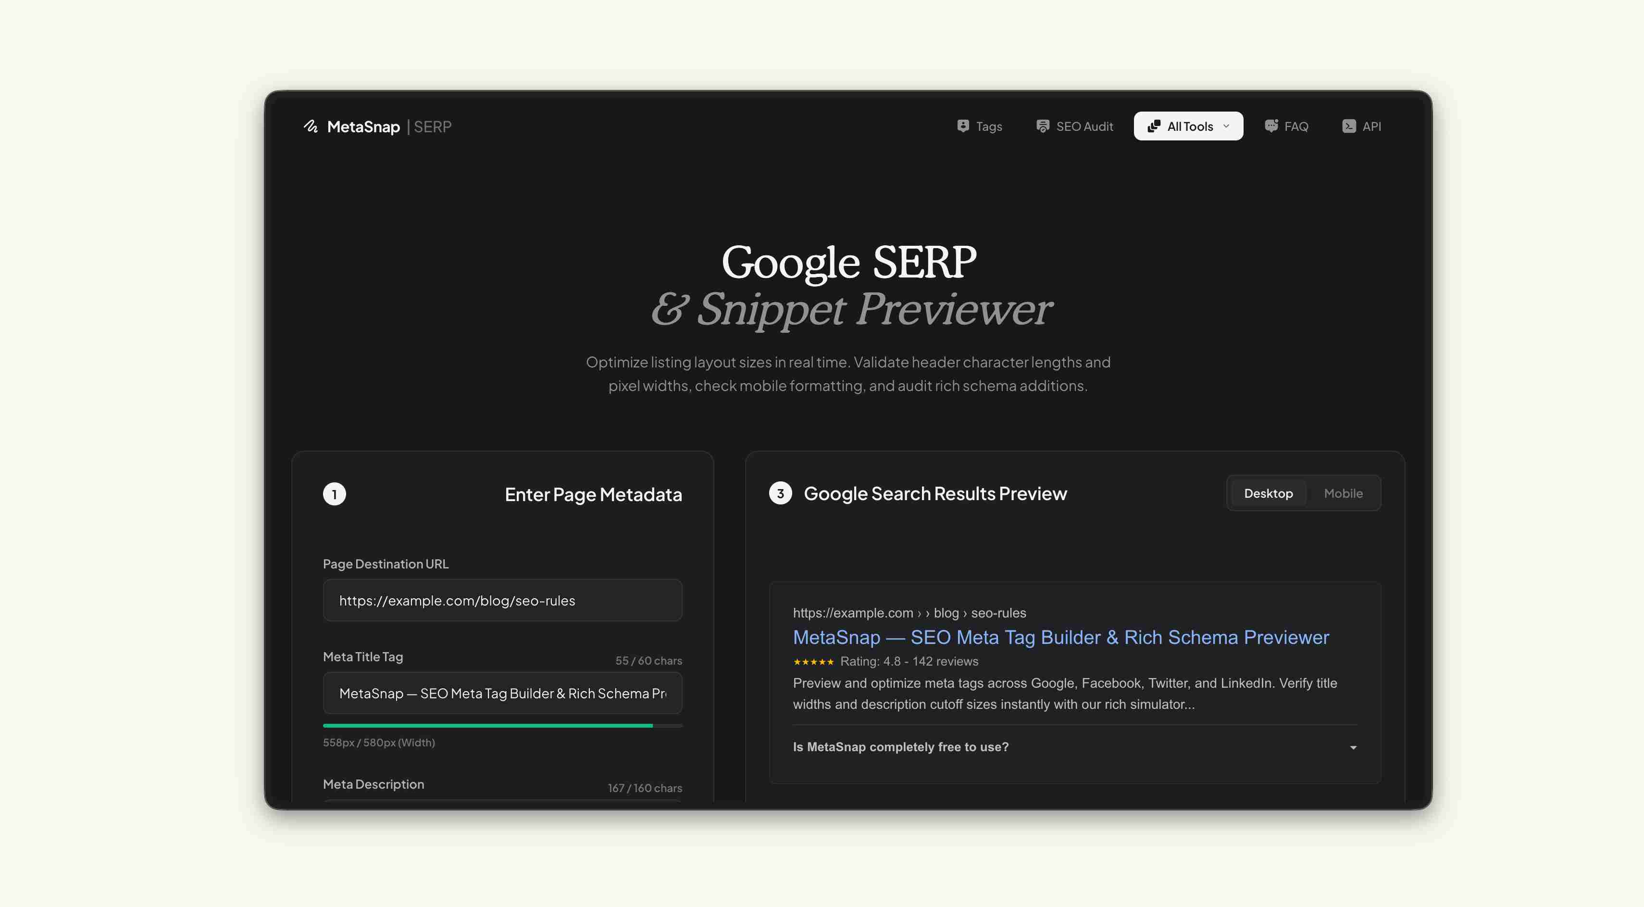Click the FAQ chat bubble icon
Image resolution: width=1644 pixels, height=907 pixels.
pos(1271,126)
